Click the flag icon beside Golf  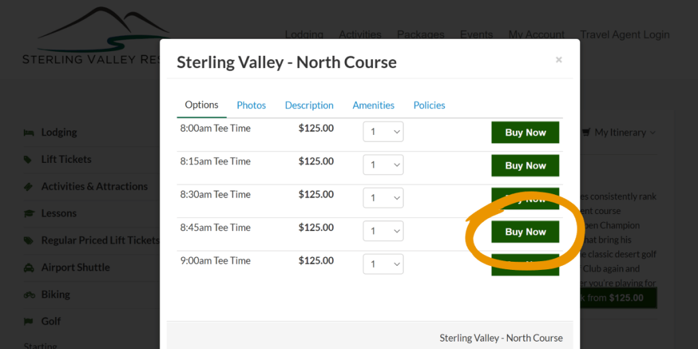click(28, 321)
